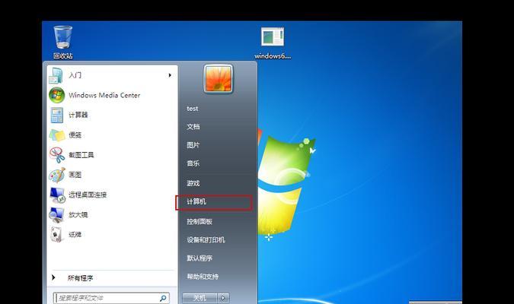The image size is (514, 304).
Task: Open the 便笺 sticky notes icon
Action: pos(57,135)
